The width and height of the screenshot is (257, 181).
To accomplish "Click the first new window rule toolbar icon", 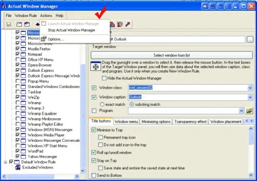I will coord(19,24).
